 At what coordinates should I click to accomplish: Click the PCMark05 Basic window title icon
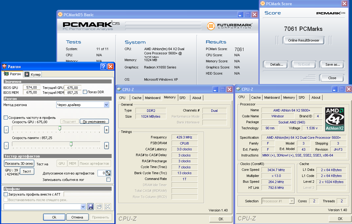[60, 15]
